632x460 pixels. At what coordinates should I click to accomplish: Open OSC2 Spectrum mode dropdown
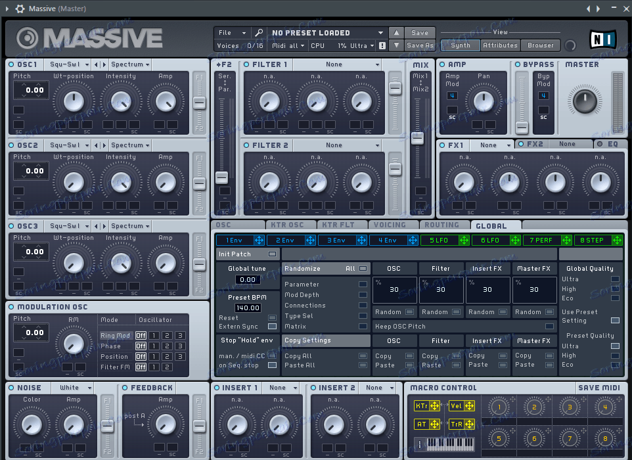point(130,145)
